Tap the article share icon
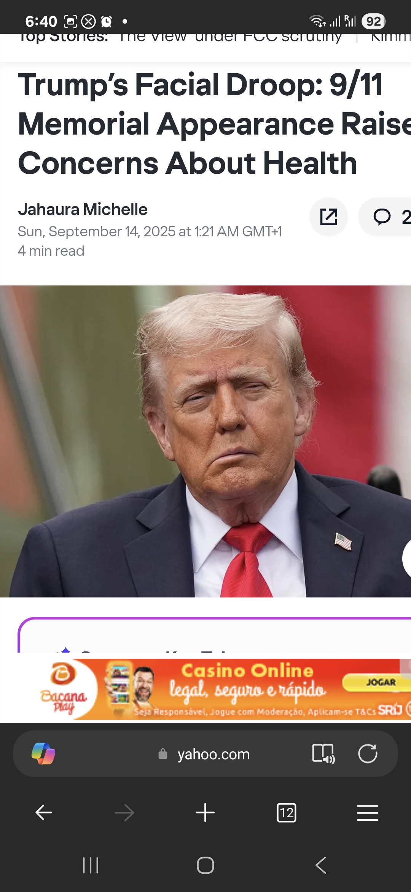Image resolution: width=411 pixels, height=892 pixels. pos(328,217)
